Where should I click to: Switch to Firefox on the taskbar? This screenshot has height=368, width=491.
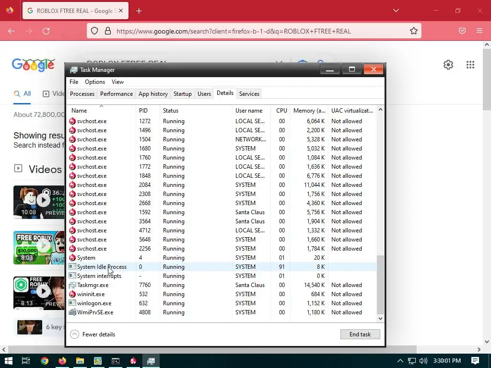click(x=62, y=361)
